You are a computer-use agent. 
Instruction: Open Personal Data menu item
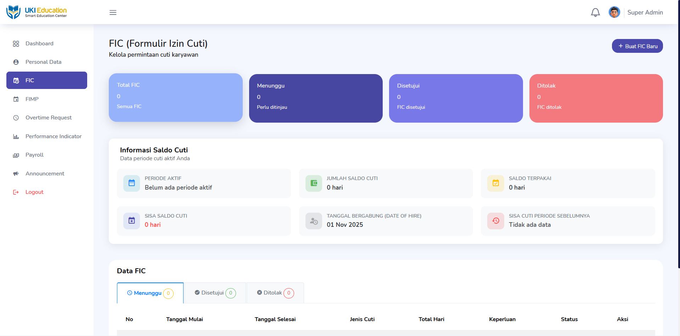click(47, 62)
